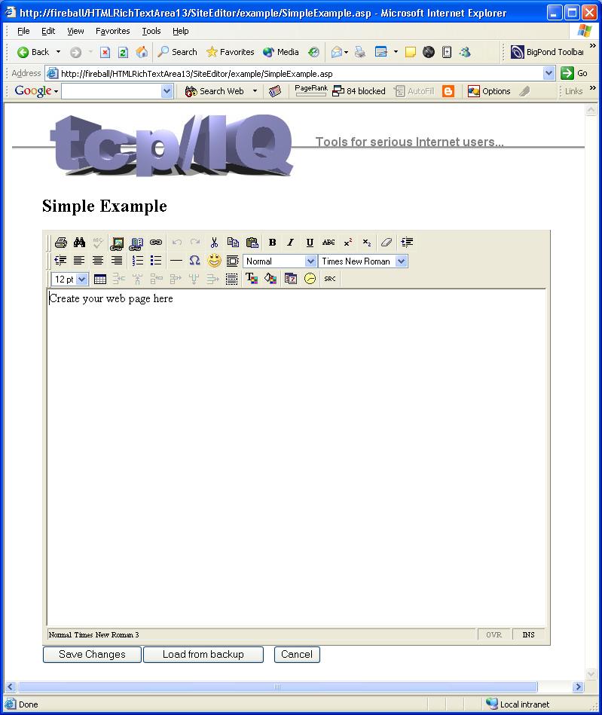Expand the 12 pt font size dropdown
The height and width of the screenshot is (715, 602).
click(82, 280)
